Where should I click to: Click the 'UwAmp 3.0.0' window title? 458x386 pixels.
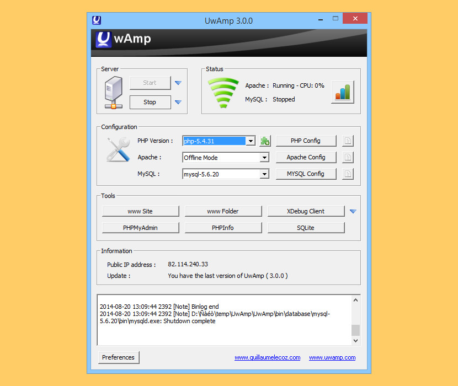(x=228, y=21)
